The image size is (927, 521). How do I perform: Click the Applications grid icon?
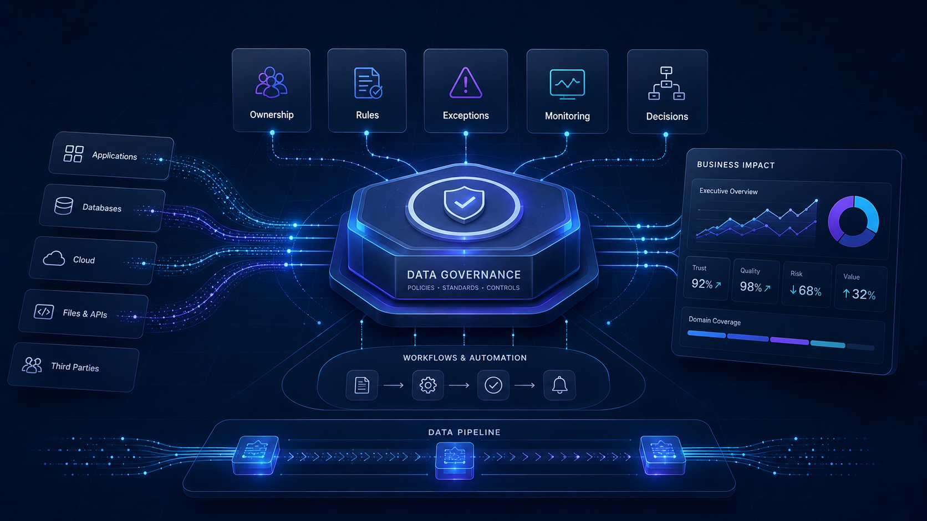pos(73,153)
